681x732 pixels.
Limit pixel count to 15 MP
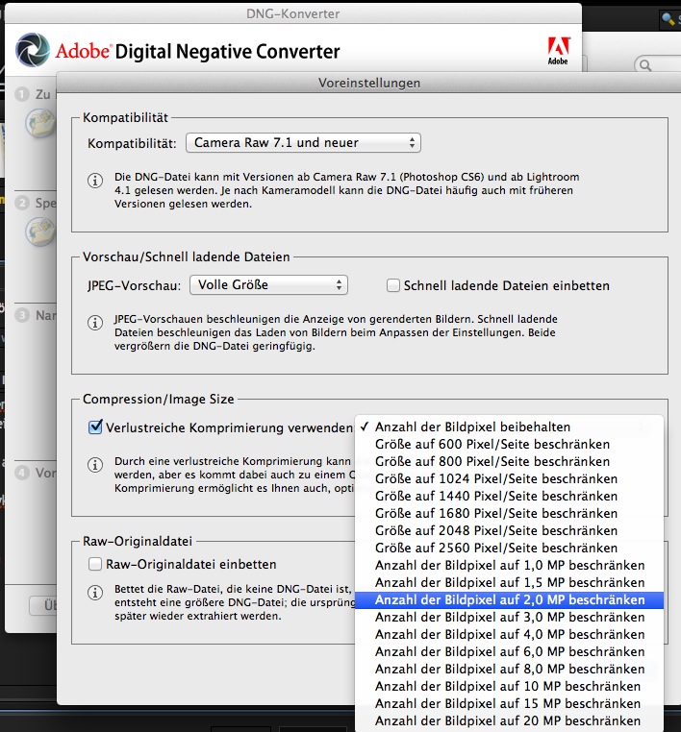(x=509, y=703)
